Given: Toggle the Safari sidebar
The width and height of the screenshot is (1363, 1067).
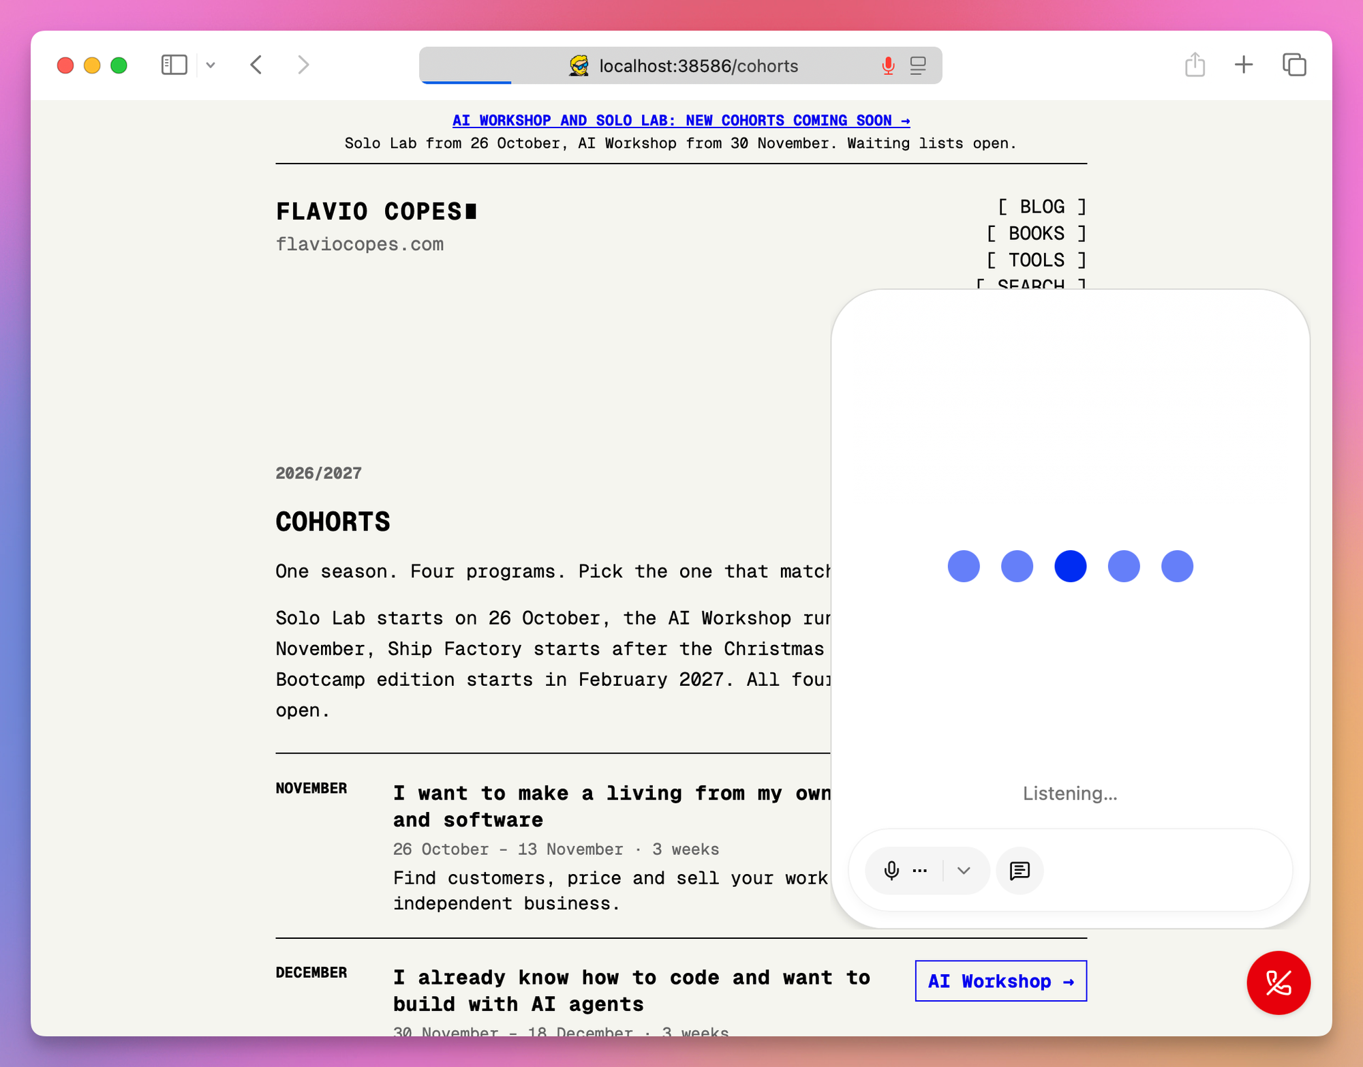Looking at the screenshot, I should tap(174, 65).
